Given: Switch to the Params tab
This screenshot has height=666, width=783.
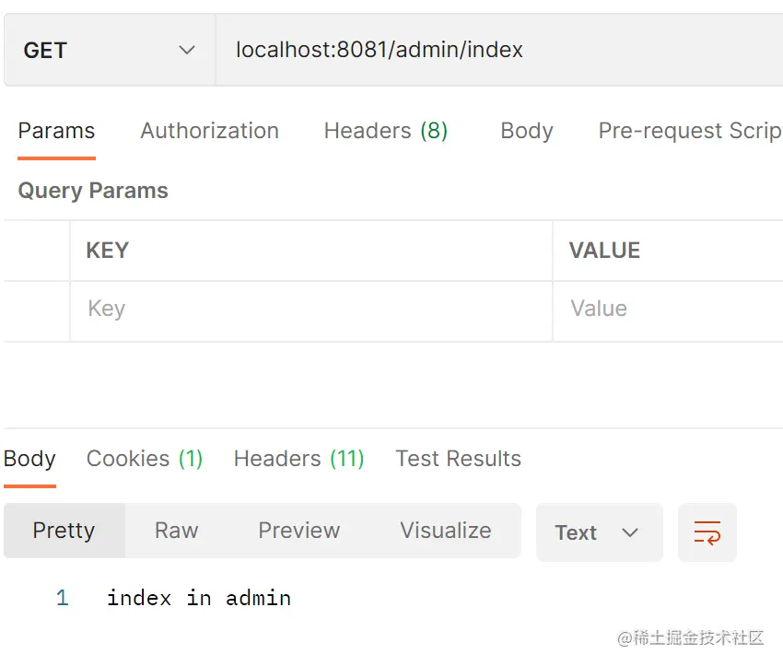Looking at the screenshot, I should point(56,131).
